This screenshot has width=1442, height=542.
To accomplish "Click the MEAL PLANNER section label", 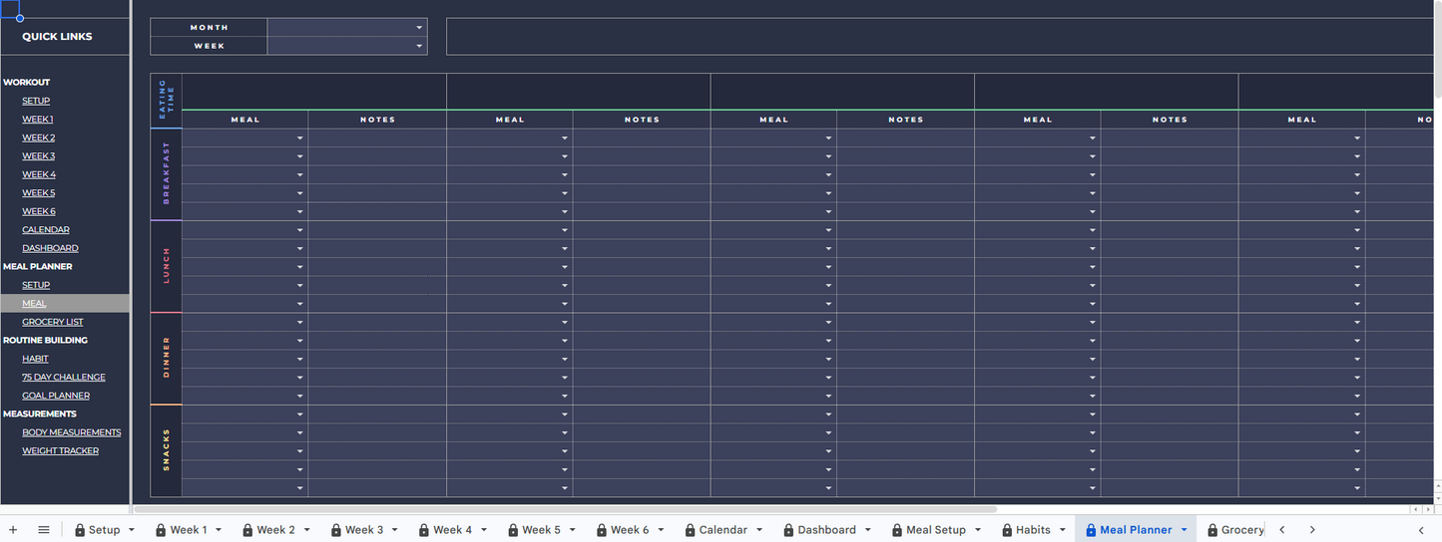I will pos(38,267).
